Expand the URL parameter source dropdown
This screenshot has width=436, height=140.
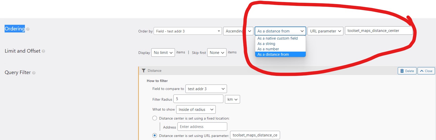point(325,31)
